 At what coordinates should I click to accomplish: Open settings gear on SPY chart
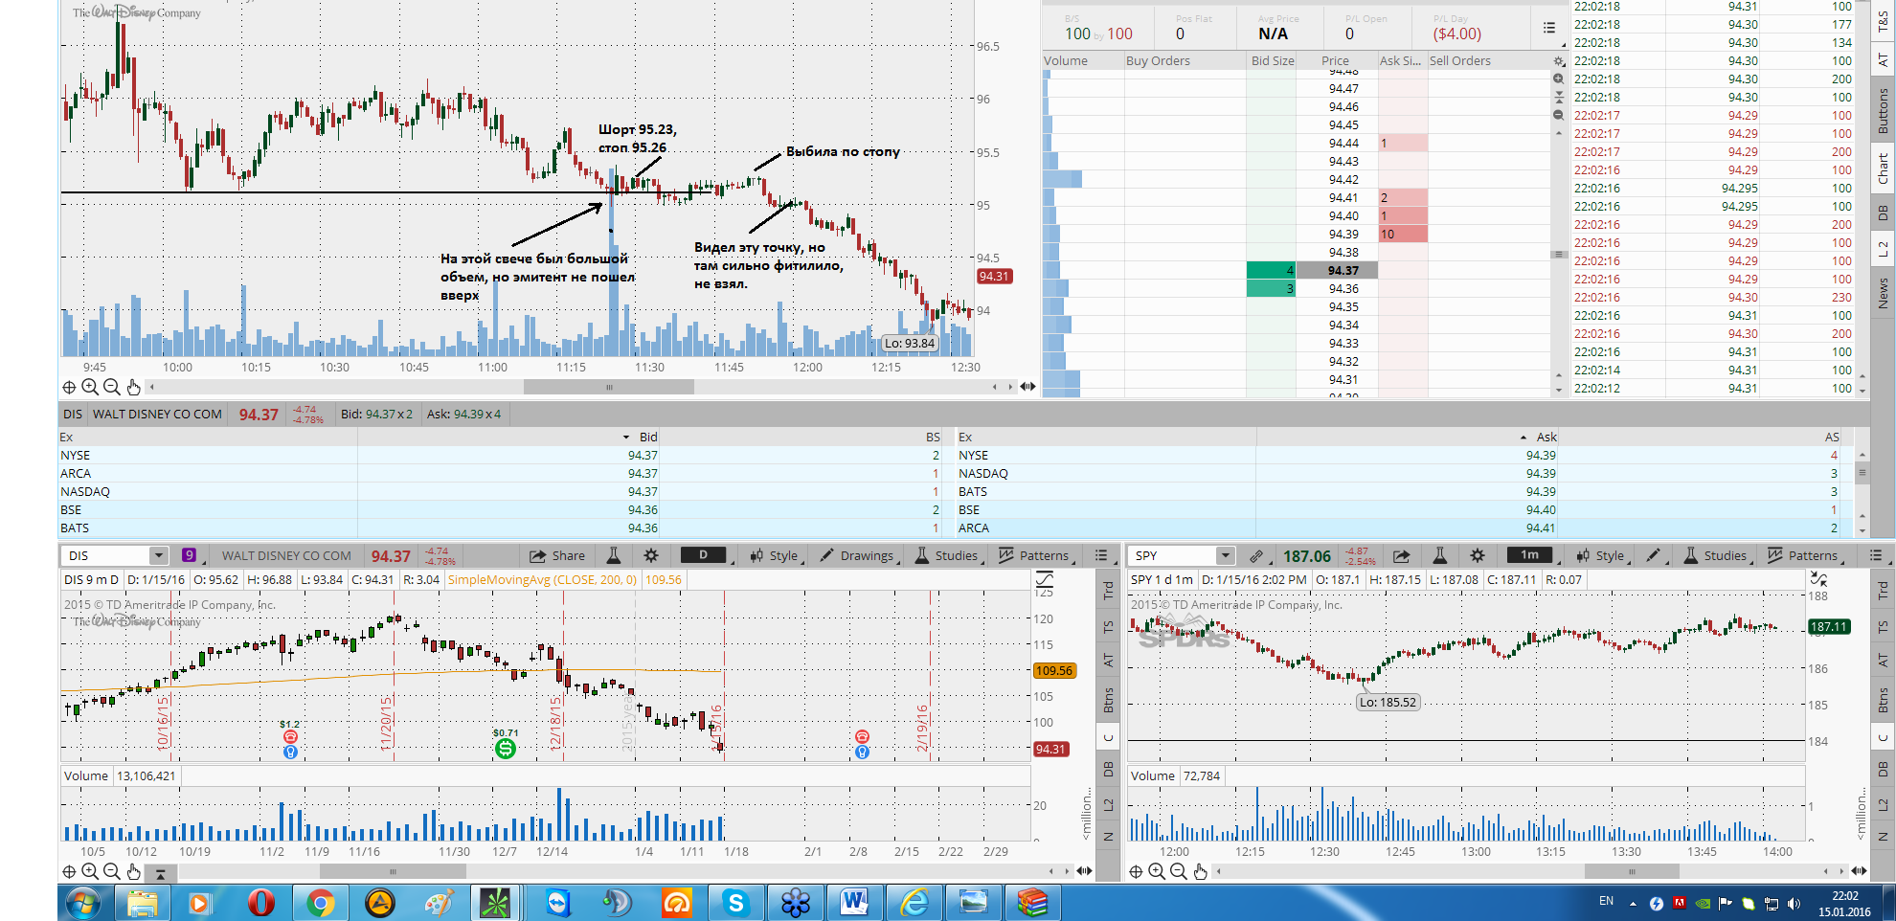click(1478, 555)
